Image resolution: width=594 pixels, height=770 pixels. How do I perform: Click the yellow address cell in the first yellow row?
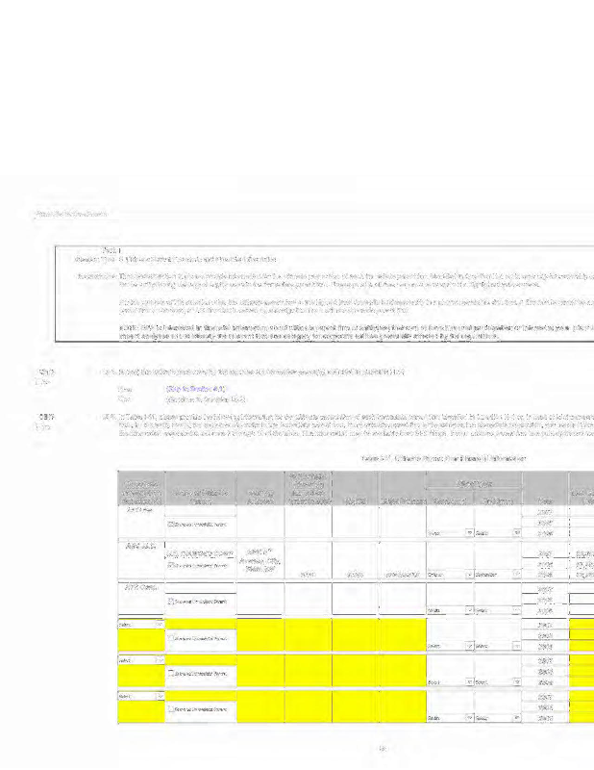click(x=260, y=635)
